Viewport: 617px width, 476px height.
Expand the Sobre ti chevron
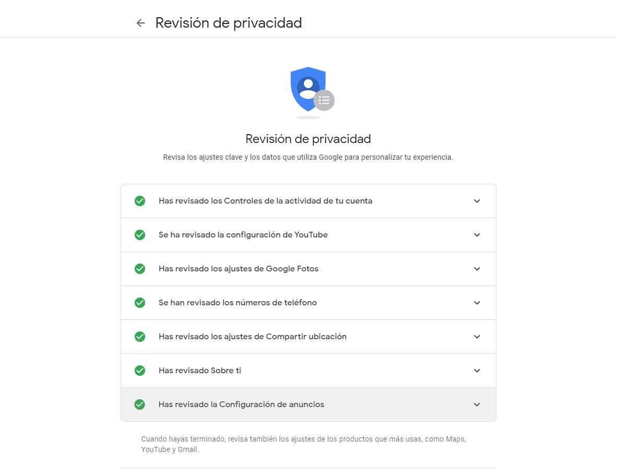point(477,371)
